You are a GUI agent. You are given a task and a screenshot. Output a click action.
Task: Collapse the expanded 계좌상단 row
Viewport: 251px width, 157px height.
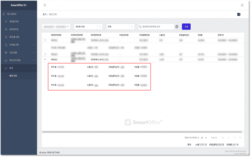[45, 59]
